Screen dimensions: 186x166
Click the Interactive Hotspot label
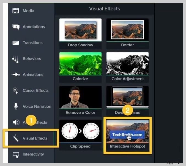pyautogui.click(x=127, y=146)
